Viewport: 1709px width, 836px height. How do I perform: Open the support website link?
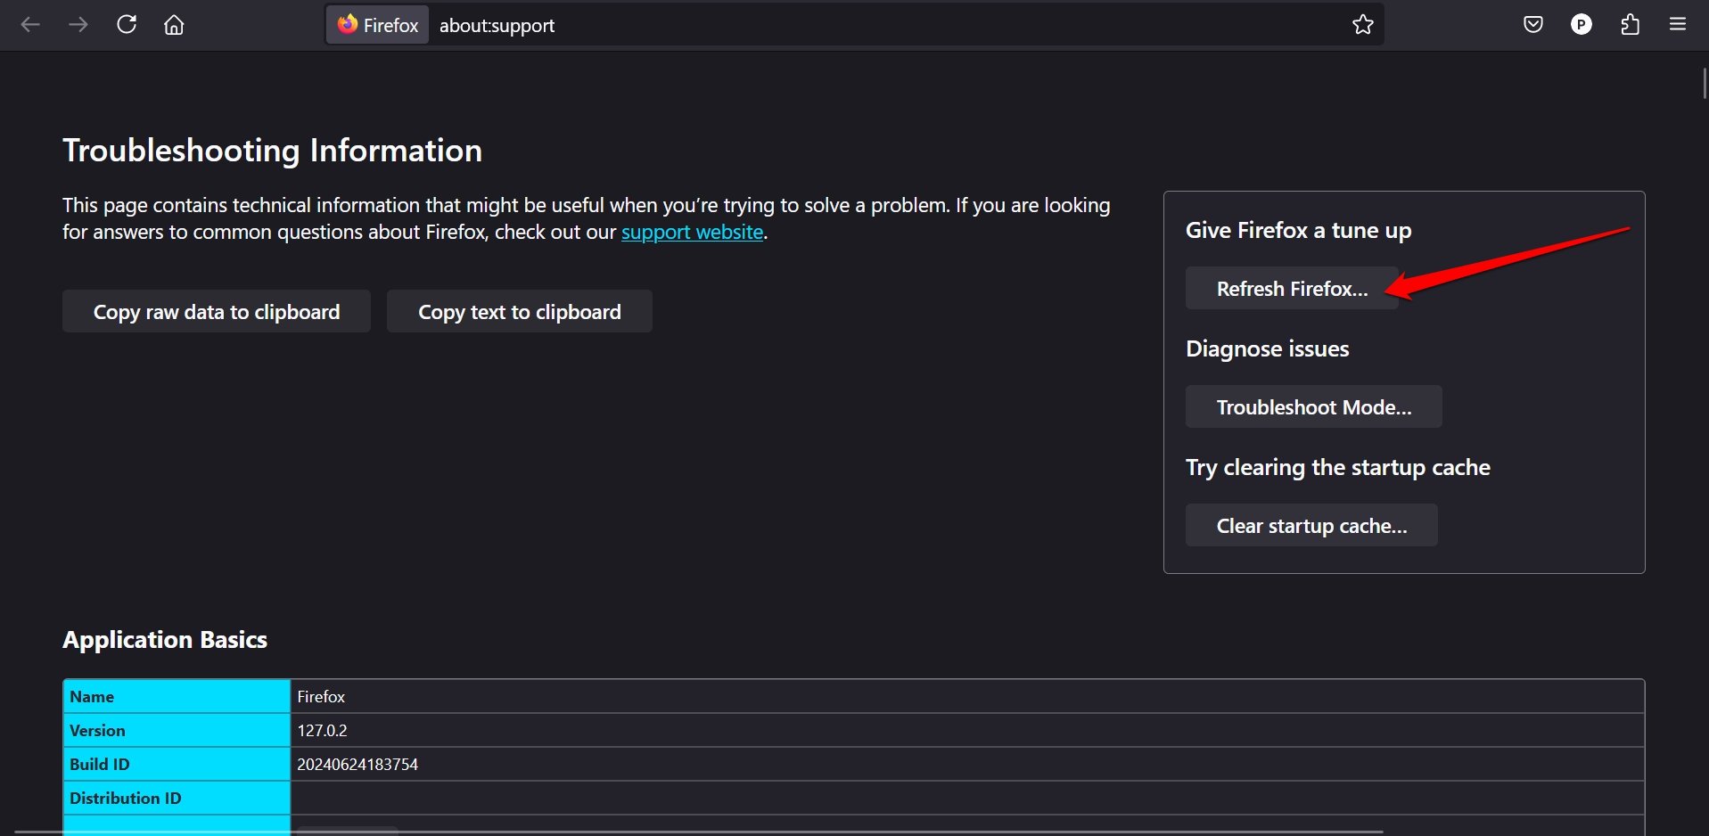[x=692, y=233]
